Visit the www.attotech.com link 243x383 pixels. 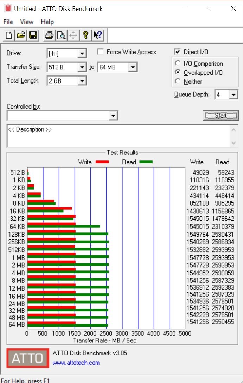76,363
